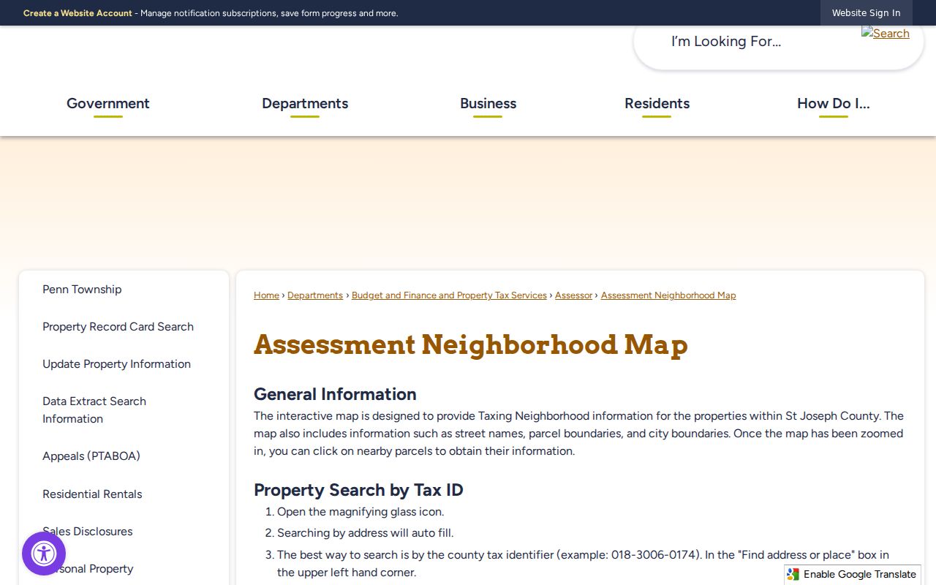Open Budget and Finance and Property Tax Services breadcrumb
This screenshot has height=585, width=936.
coord(449,295)
